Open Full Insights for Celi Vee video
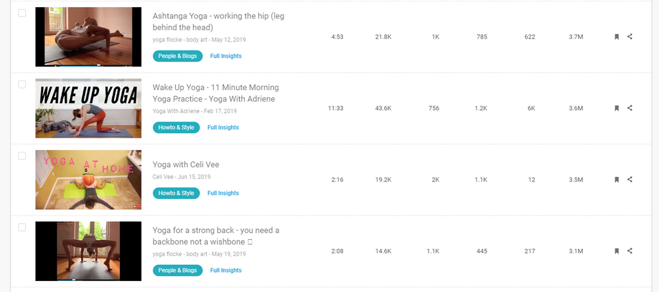This screenshot has width=659, height=292. click(x=223, y=193)
